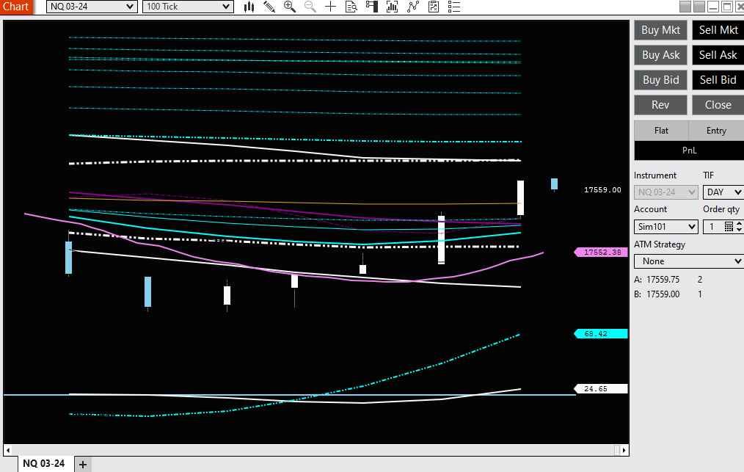This screenshot has height=472, width=744.
Task: Click the Sell Bid button
Action: 718,80
